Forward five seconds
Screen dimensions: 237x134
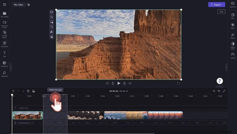tap(124, 83)
